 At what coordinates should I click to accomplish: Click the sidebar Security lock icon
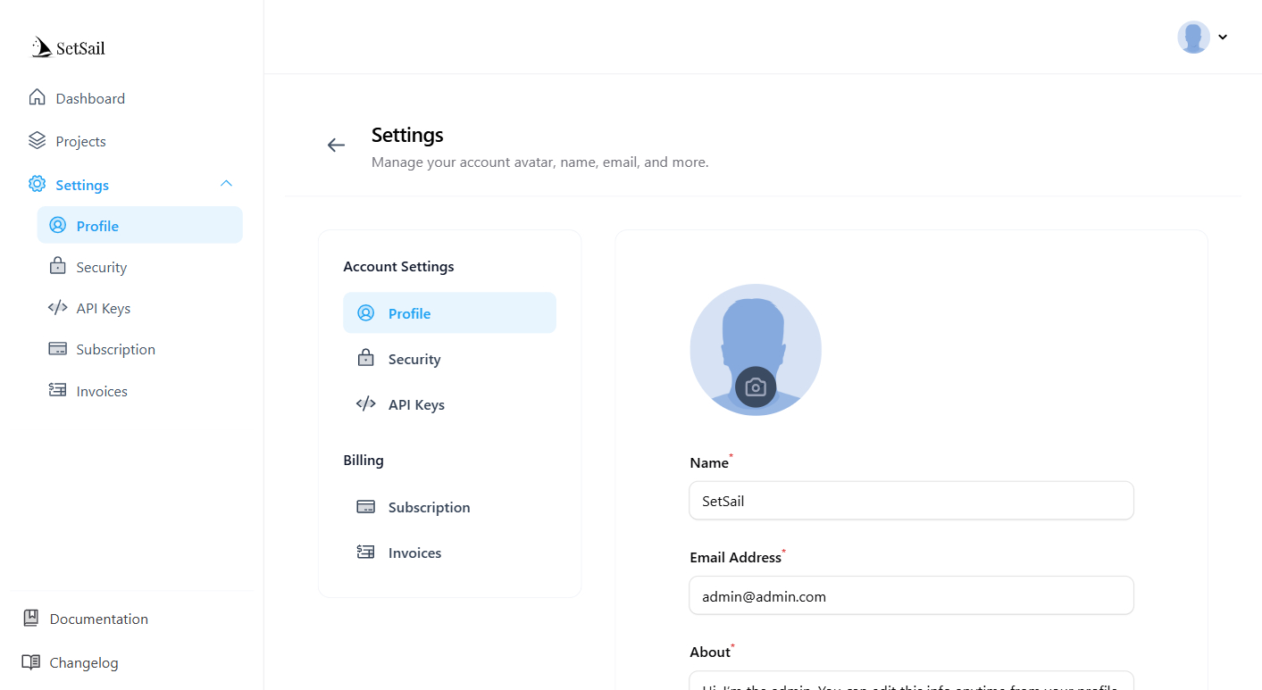point(58,266)
